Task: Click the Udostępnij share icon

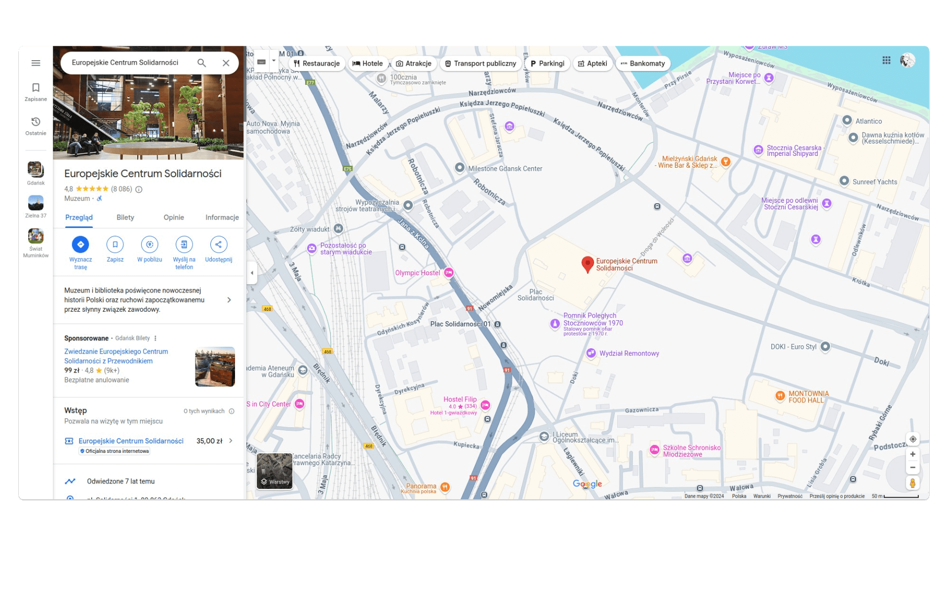Action: [x=218, y=244]
